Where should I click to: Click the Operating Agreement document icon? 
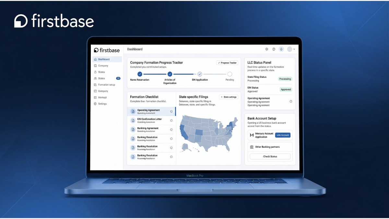point(133,112)
